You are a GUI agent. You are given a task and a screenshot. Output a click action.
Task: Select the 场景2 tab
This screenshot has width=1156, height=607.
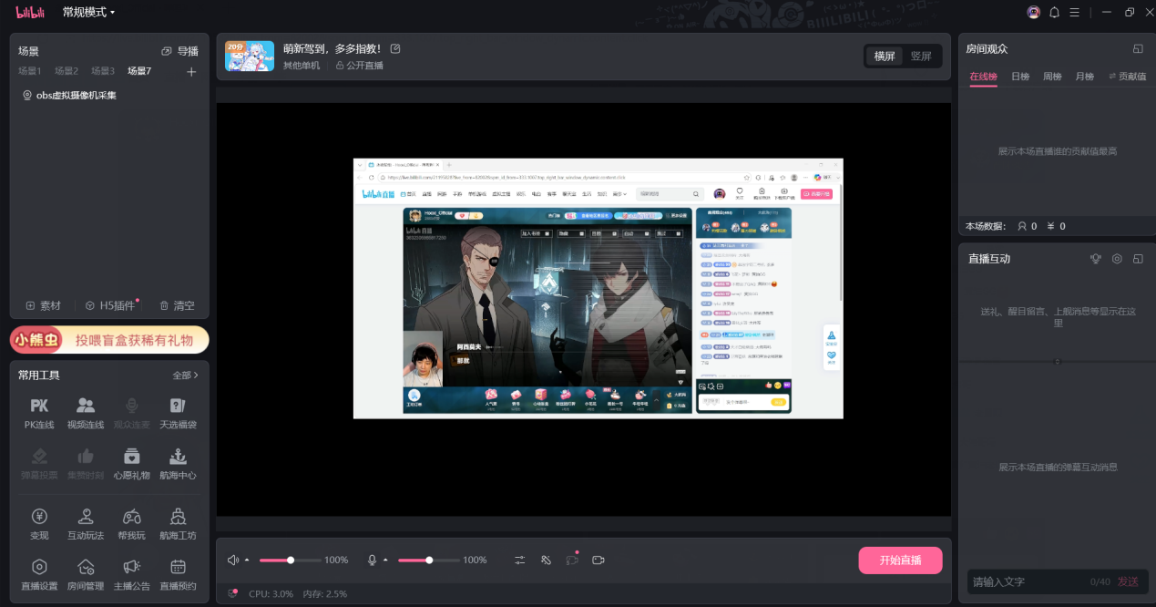click(66, 71)
